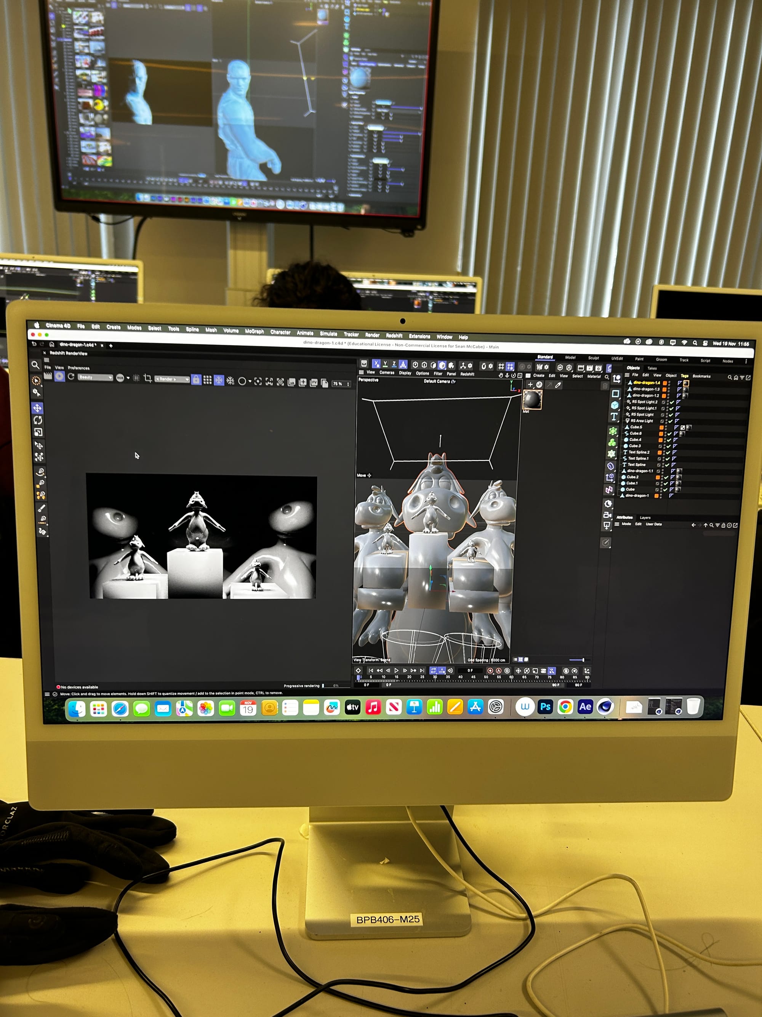Toggle loop playback mode in timeline
Image resolution: width=762 pixels, height=1017 pixels.
(433, 670)
